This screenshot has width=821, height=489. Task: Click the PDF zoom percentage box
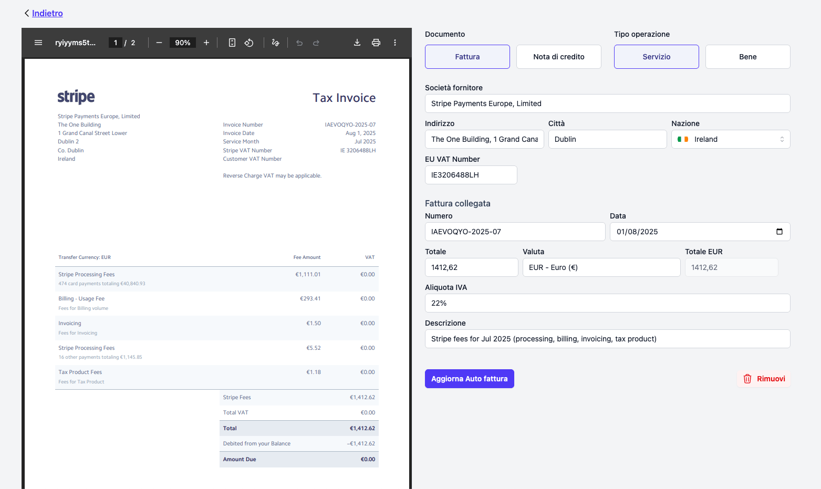(x=183, y=43)
